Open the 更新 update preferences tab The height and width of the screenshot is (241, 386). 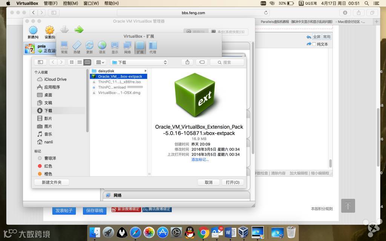[x=89, y=47]
